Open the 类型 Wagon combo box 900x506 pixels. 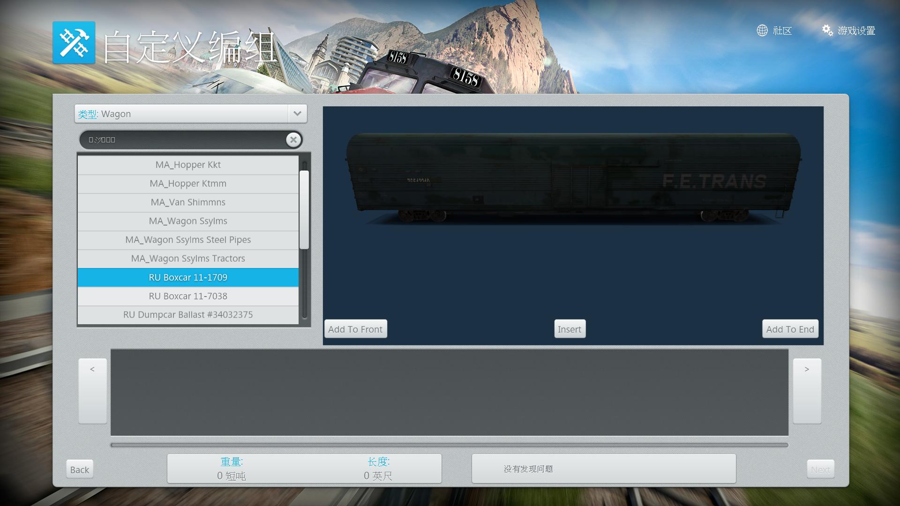[x=182, y=114]
